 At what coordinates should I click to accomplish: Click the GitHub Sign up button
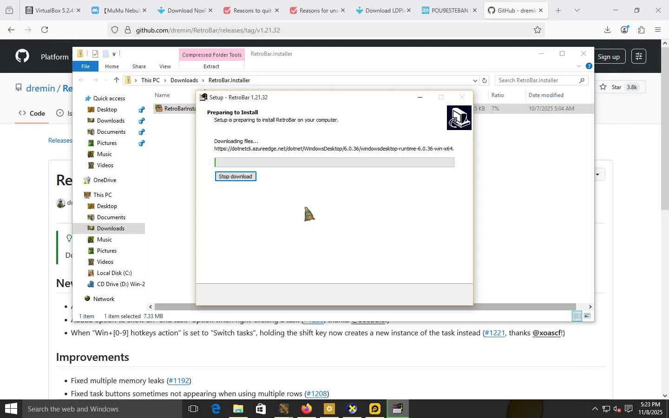609,57
